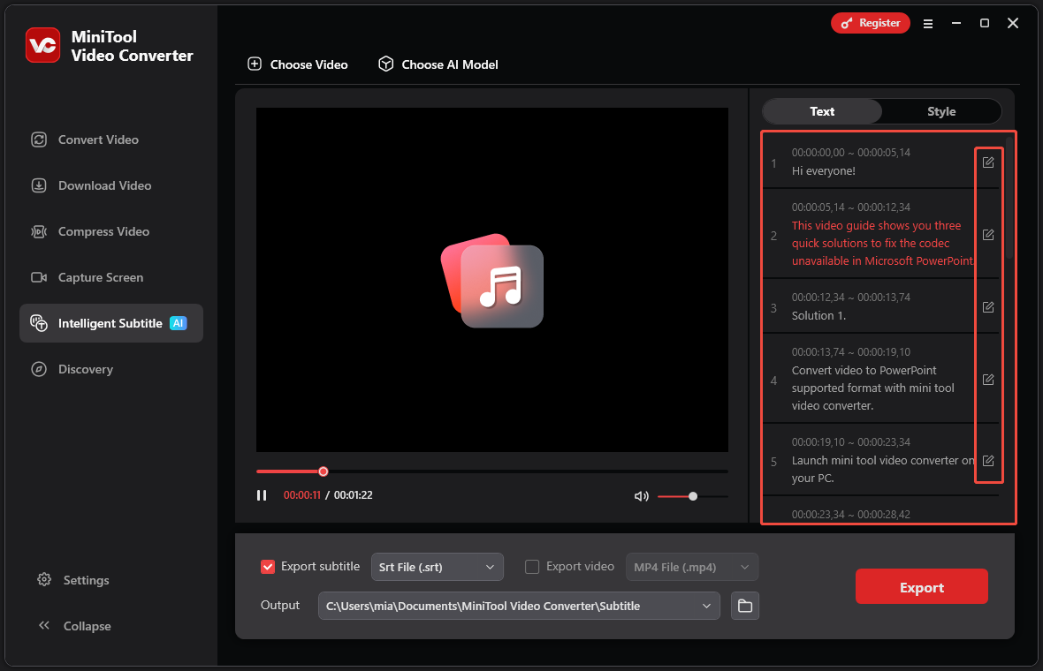The height and width of the screenshot is (671, 1043).
Task: Browse output folder with the folder icon
Action: tap(744, 606)
